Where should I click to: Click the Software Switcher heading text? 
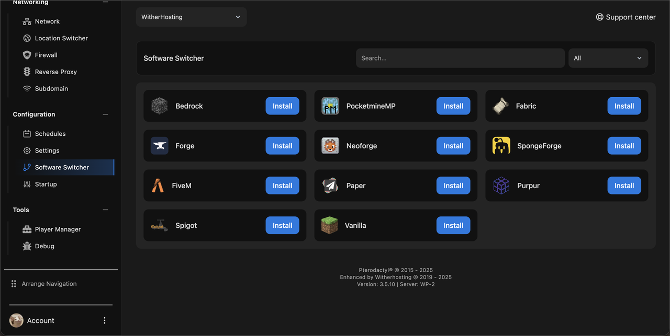[174, 58]
